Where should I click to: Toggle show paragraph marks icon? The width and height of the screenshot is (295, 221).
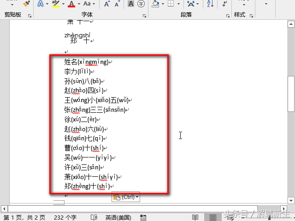point(224,4)
